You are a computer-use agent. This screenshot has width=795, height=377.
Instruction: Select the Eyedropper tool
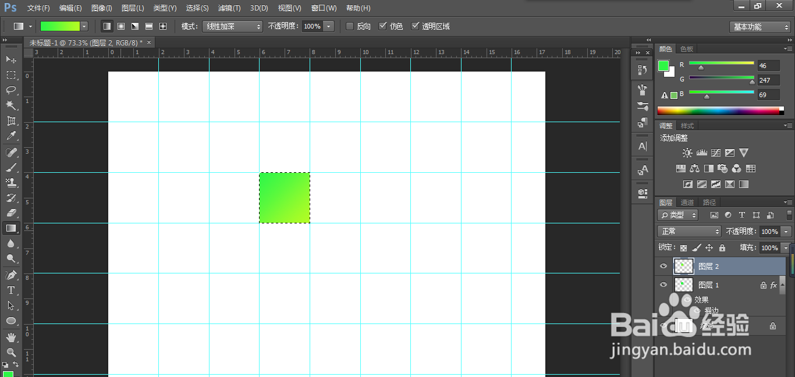point(11,136)
